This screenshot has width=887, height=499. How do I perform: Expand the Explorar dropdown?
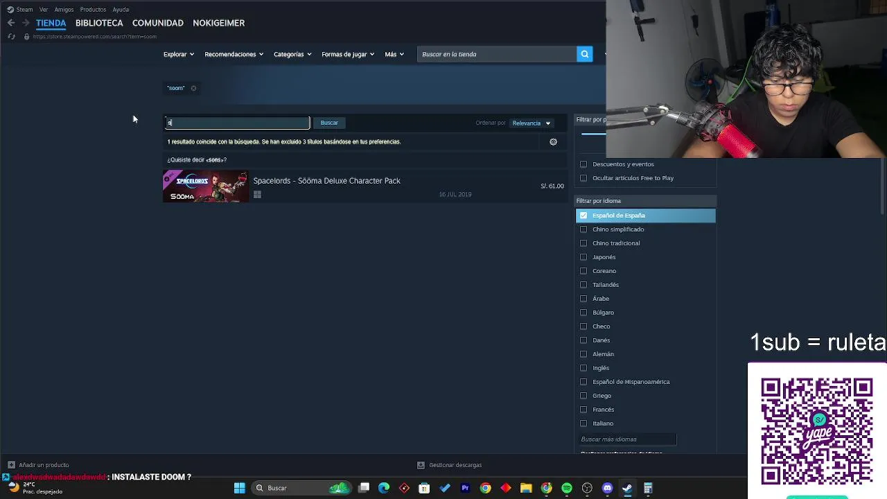pos(179,54)
